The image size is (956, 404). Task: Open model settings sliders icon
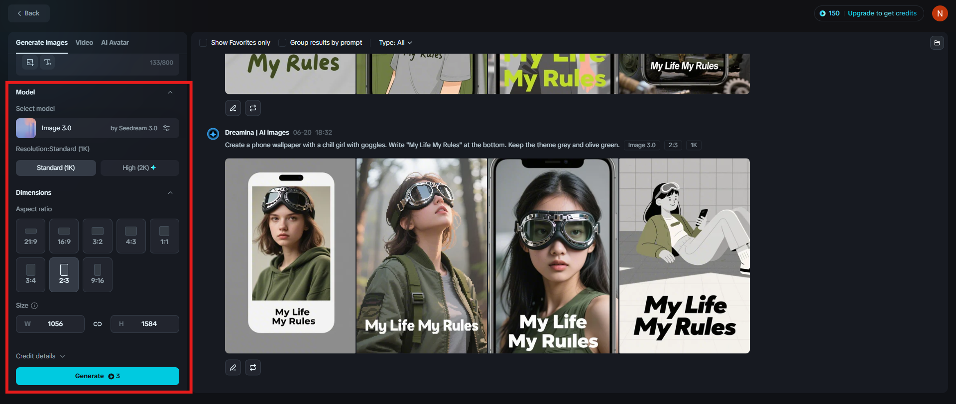click(x=166, y=128)
